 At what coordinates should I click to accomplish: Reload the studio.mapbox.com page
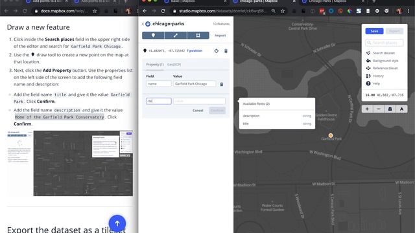tap(163, 11)
